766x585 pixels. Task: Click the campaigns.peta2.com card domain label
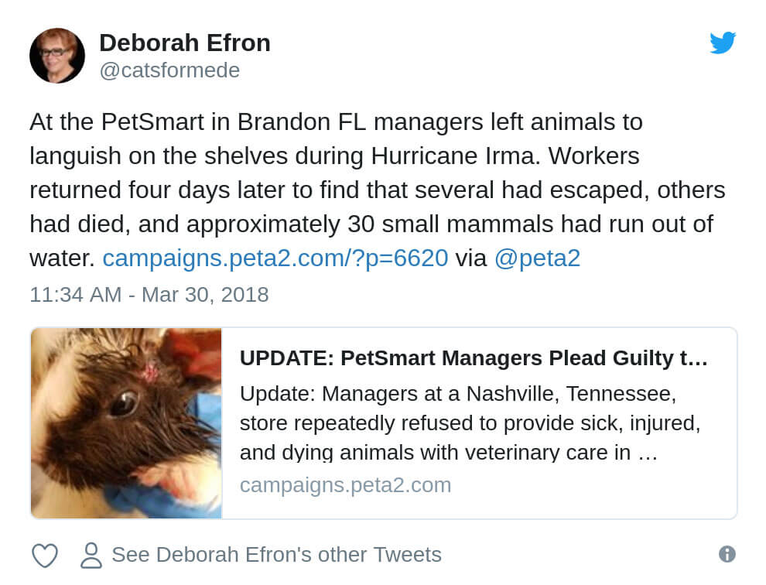coord(345,485)
